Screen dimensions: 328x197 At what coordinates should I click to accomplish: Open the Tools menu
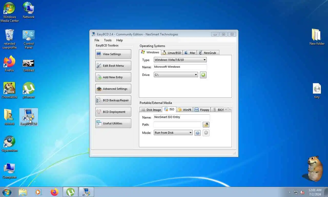(108, 40)
